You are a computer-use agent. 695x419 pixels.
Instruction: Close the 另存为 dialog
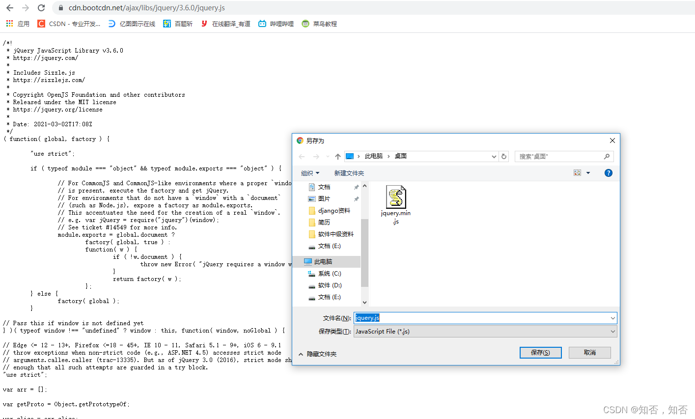click(x=612, y=140)
